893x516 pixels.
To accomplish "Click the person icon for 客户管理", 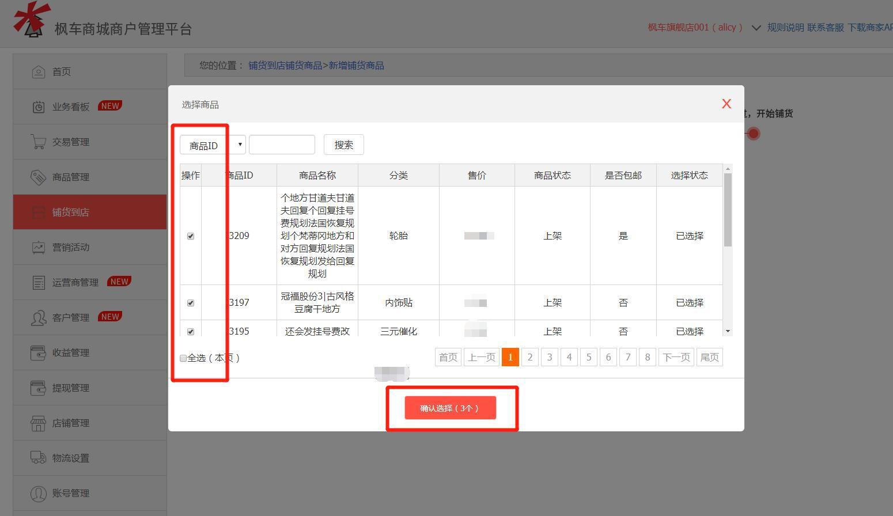I will [38, 318].
